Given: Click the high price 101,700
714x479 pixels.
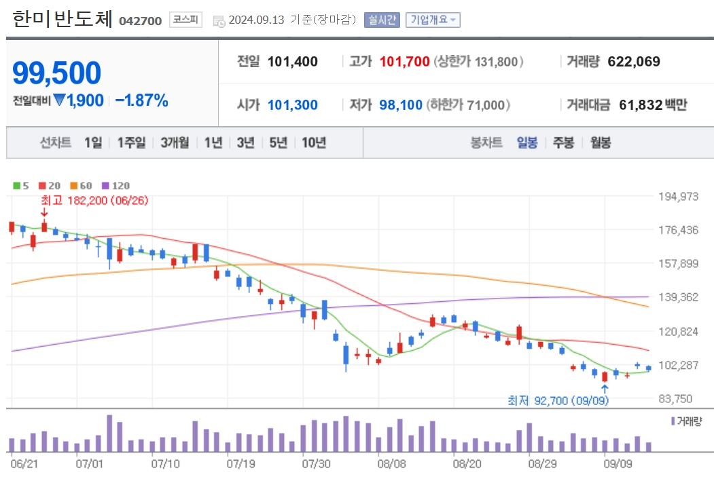Looking at the screenshot, I should click(404, 62).
